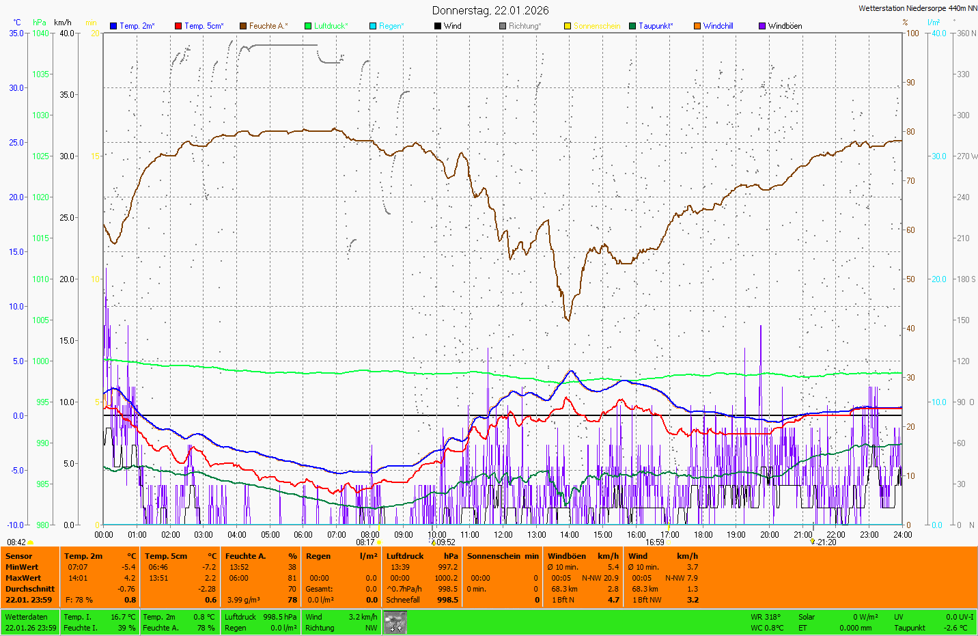This screenshot has width=978, height=636.
Task: Click the blue Temp. 2m legend square
Action: 113,26
